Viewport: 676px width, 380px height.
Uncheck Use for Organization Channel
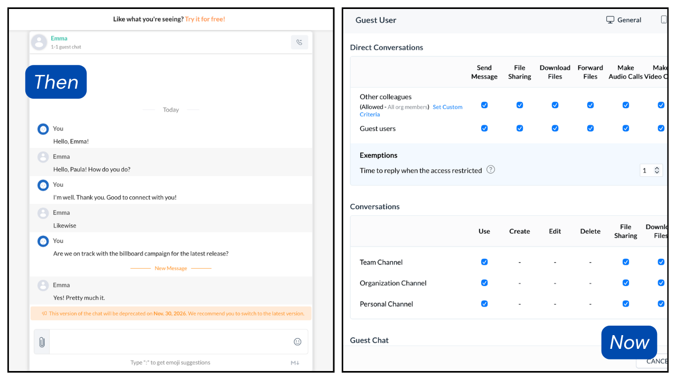(x=484, y=283)
